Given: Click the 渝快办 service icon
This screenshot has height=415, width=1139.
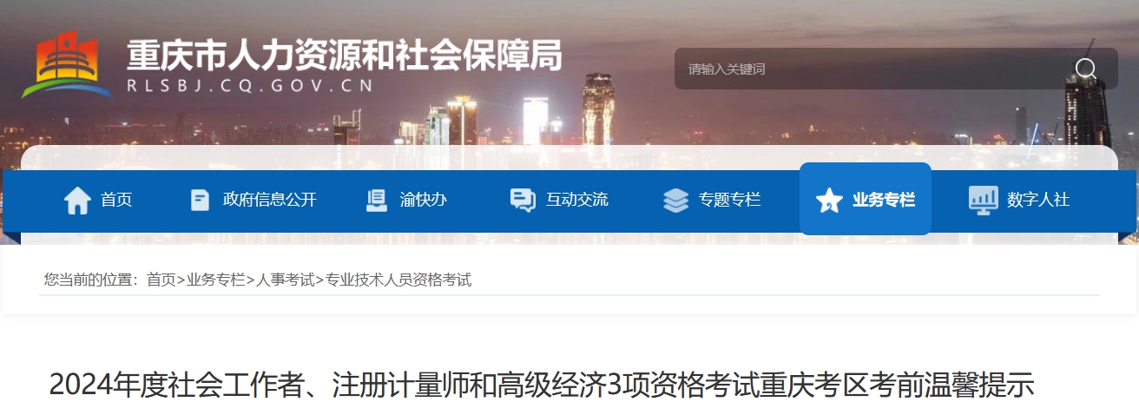Looking at the screenshot, I should [377, 200].
